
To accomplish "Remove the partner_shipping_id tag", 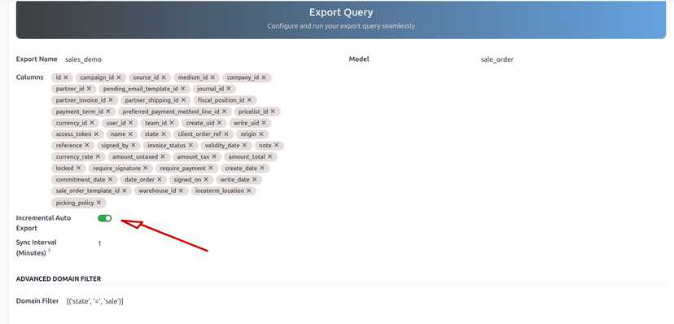I will click(183, 99).
